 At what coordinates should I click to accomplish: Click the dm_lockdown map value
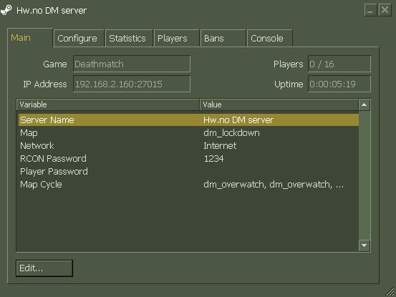pyautogui.click(x=231, y=133)
